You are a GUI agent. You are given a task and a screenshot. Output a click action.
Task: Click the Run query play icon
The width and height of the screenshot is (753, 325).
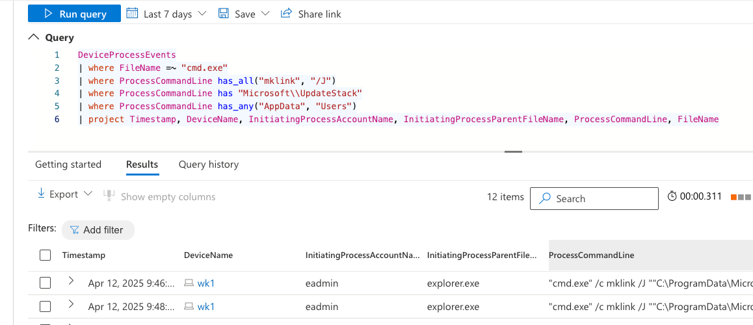48,14
